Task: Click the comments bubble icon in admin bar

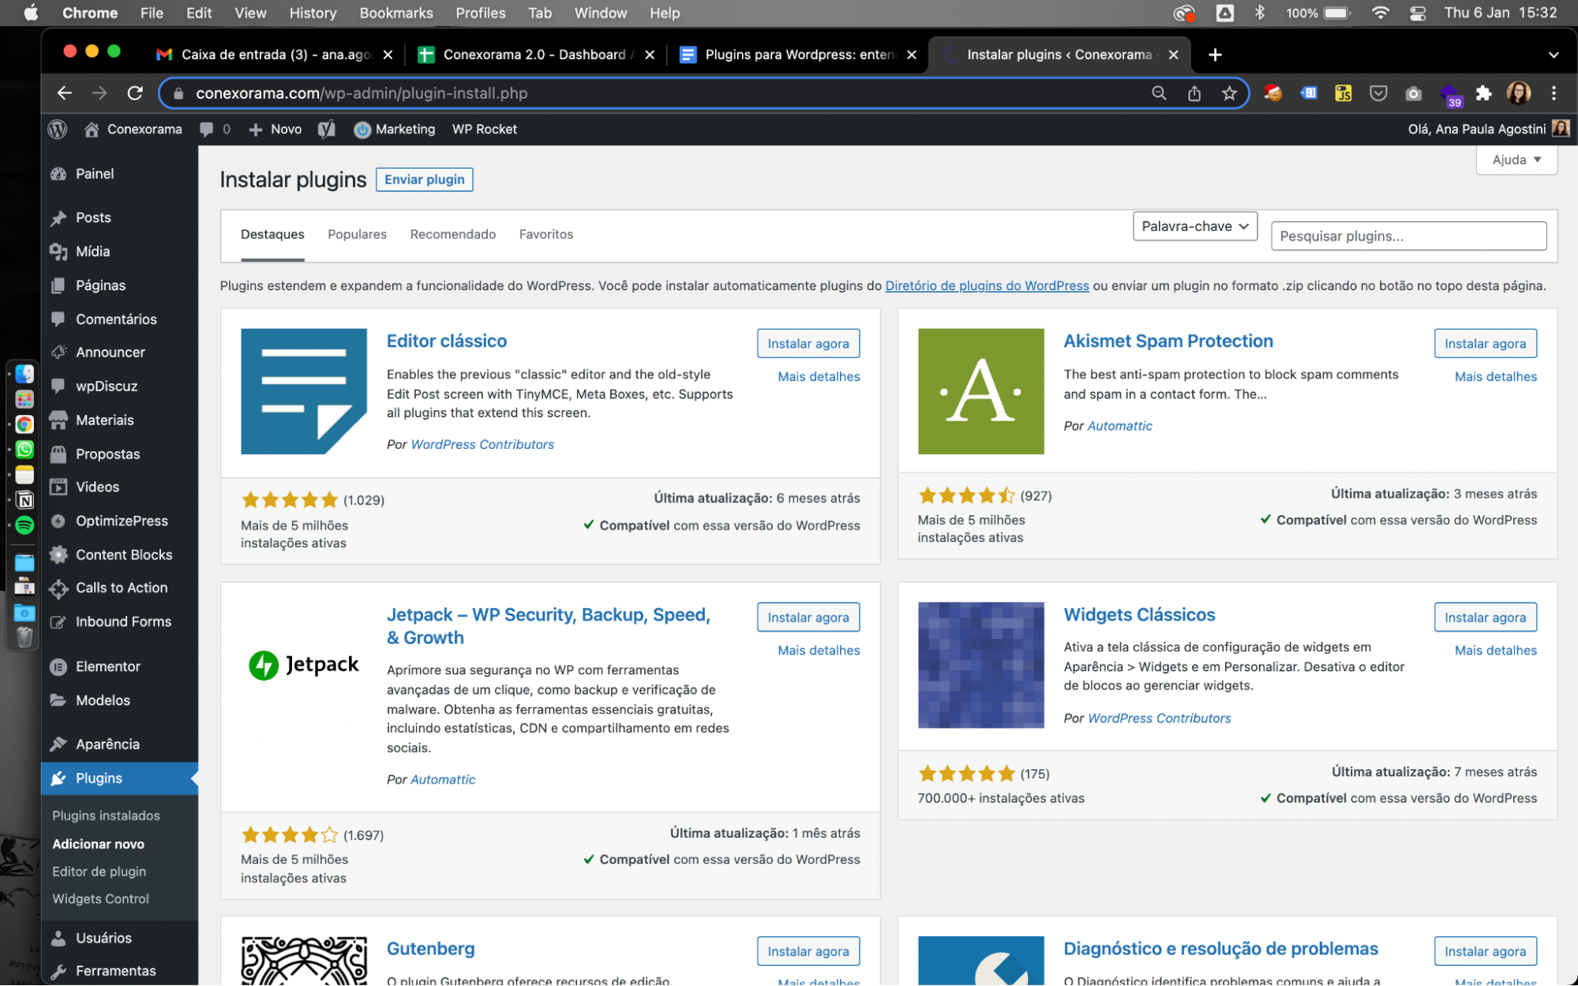Action: point(207,129)
